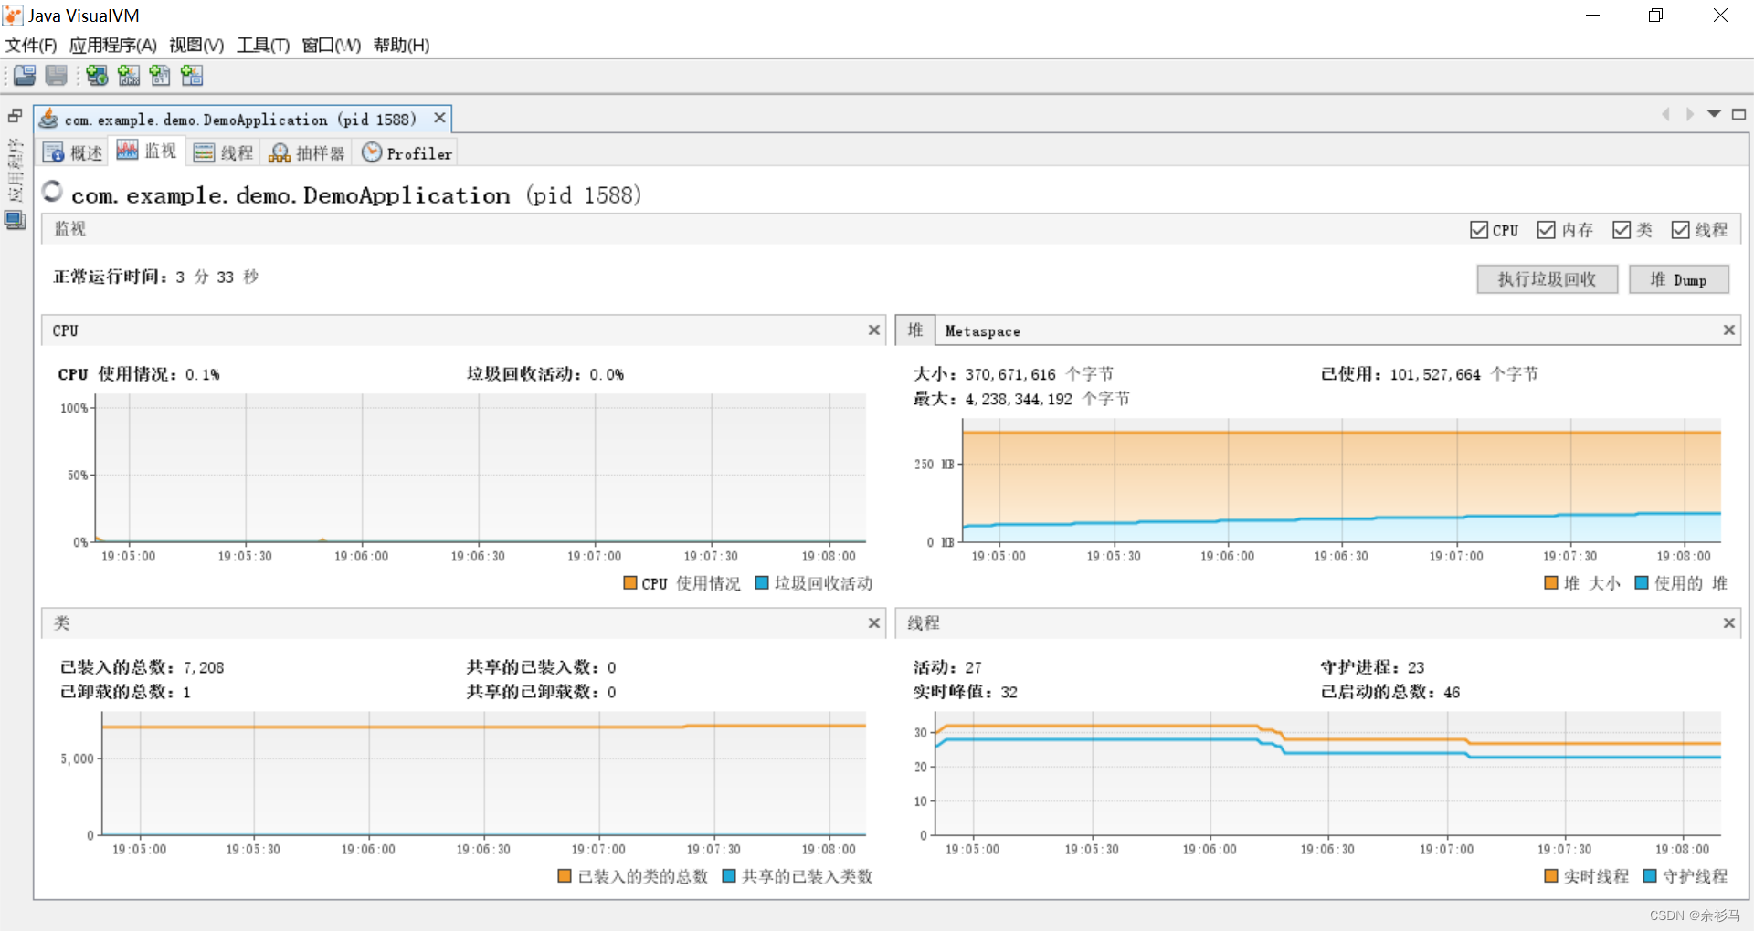Close the CPU chart panel

[874, 330]
